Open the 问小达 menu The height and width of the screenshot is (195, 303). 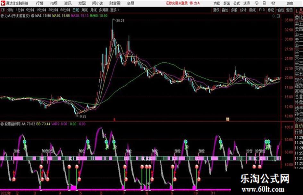click(x=97, y=3)
